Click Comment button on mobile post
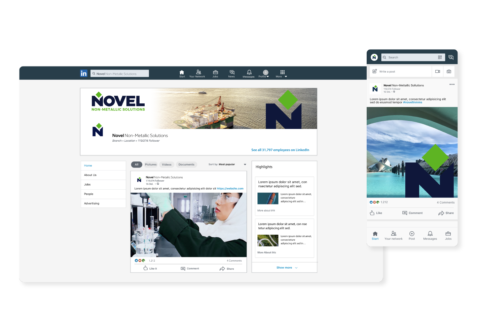Viewport: 477px width, 324px height. (x=413, y=213)
